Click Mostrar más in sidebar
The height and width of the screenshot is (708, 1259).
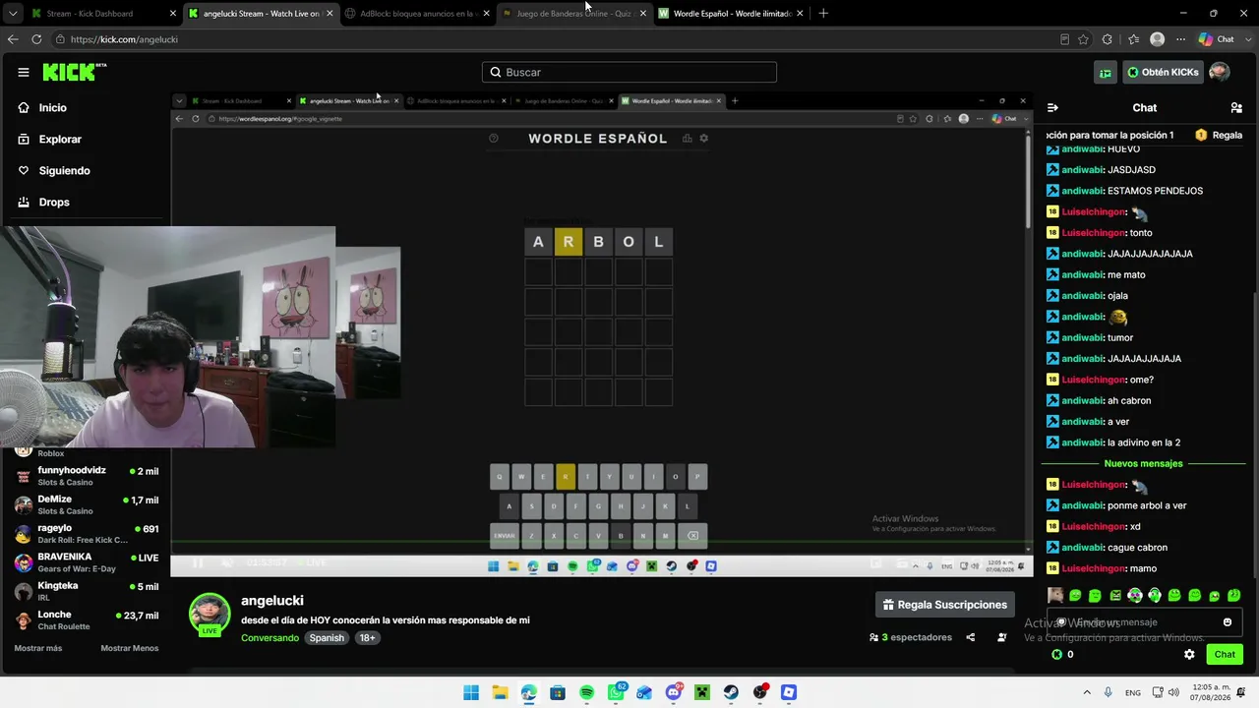(38, 648)
